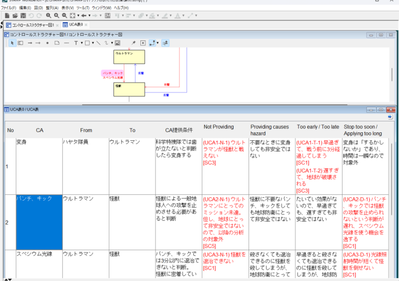Toggle the rightmost diagram toolbar button

165,43
